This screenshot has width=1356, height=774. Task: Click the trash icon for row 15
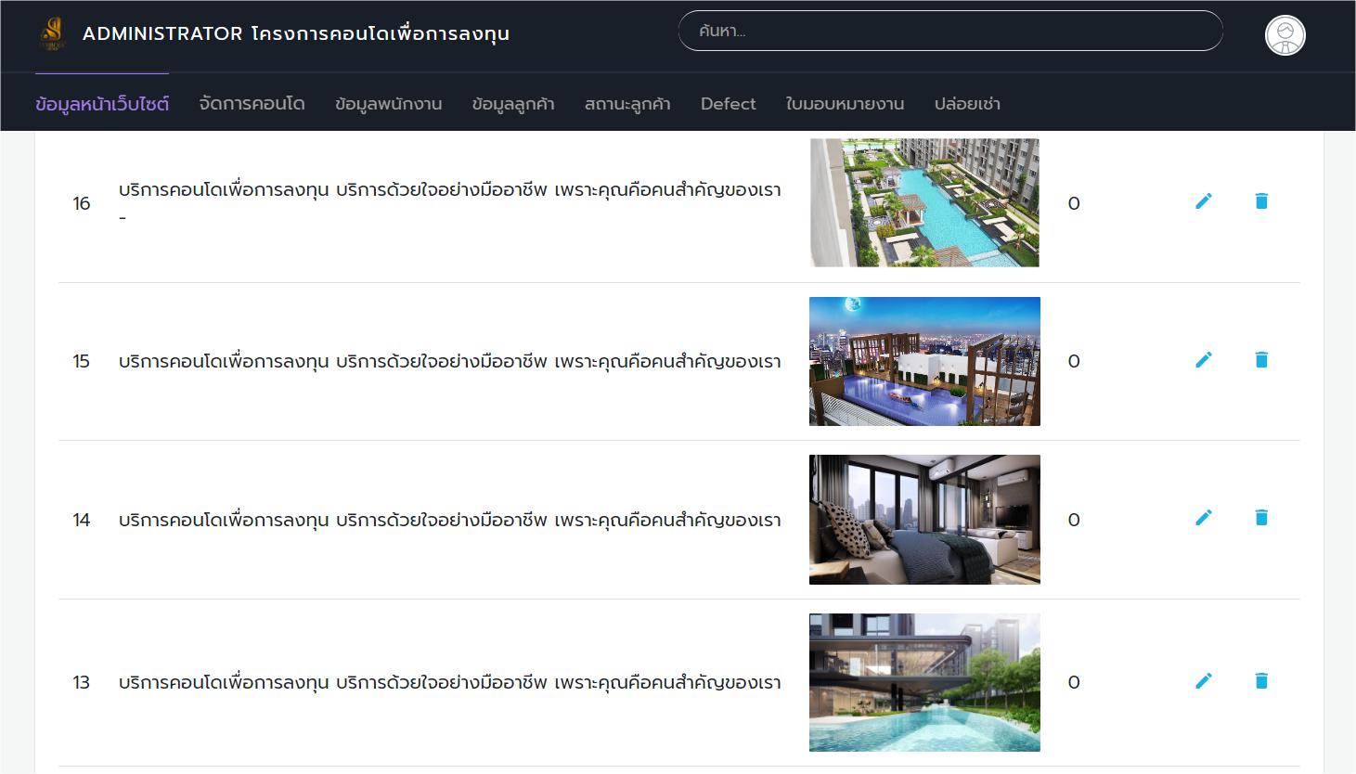coord(1260,360)
